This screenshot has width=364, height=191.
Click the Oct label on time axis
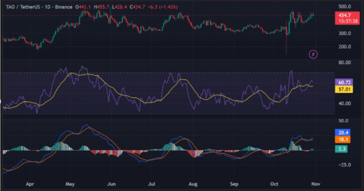(x=274, y=184)
